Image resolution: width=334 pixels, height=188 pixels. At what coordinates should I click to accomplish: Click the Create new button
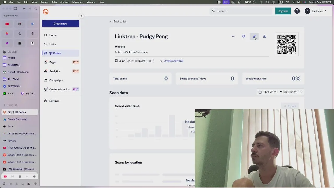pos(60,23)
